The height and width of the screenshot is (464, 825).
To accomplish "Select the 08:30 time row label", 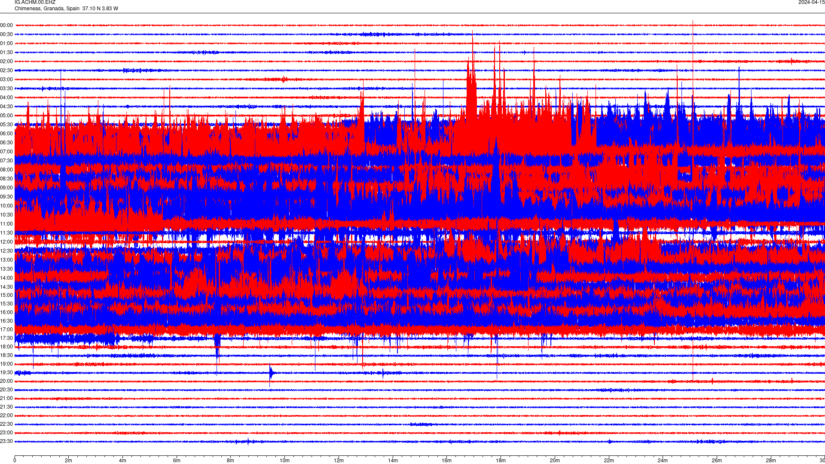I will (6, 179).
